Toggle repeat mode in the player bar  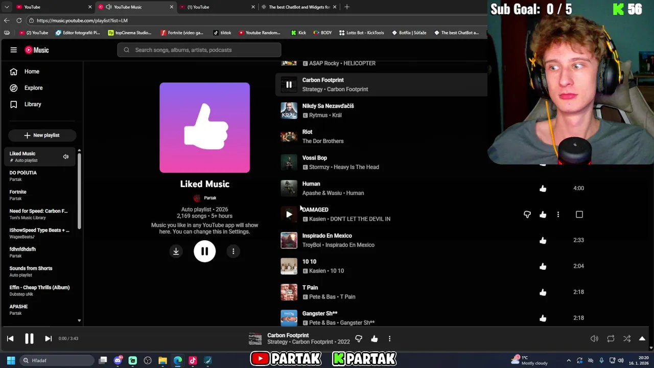(611, 339)
